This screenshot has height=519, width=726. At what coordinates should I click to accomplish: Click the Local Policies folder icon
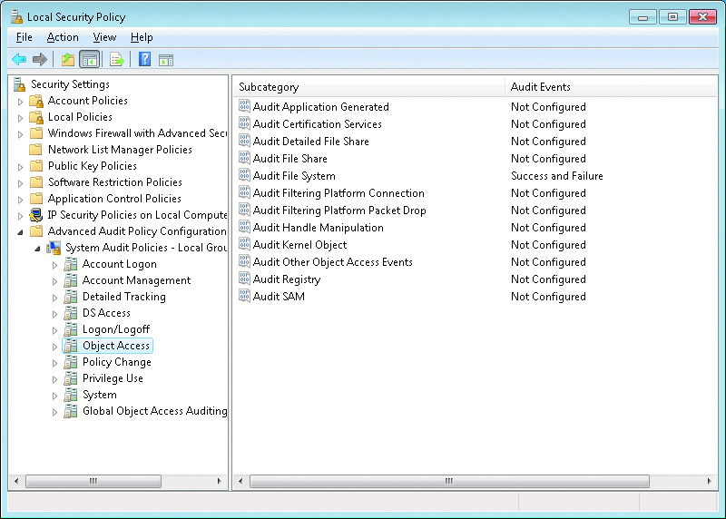click(x=36, y=117)
